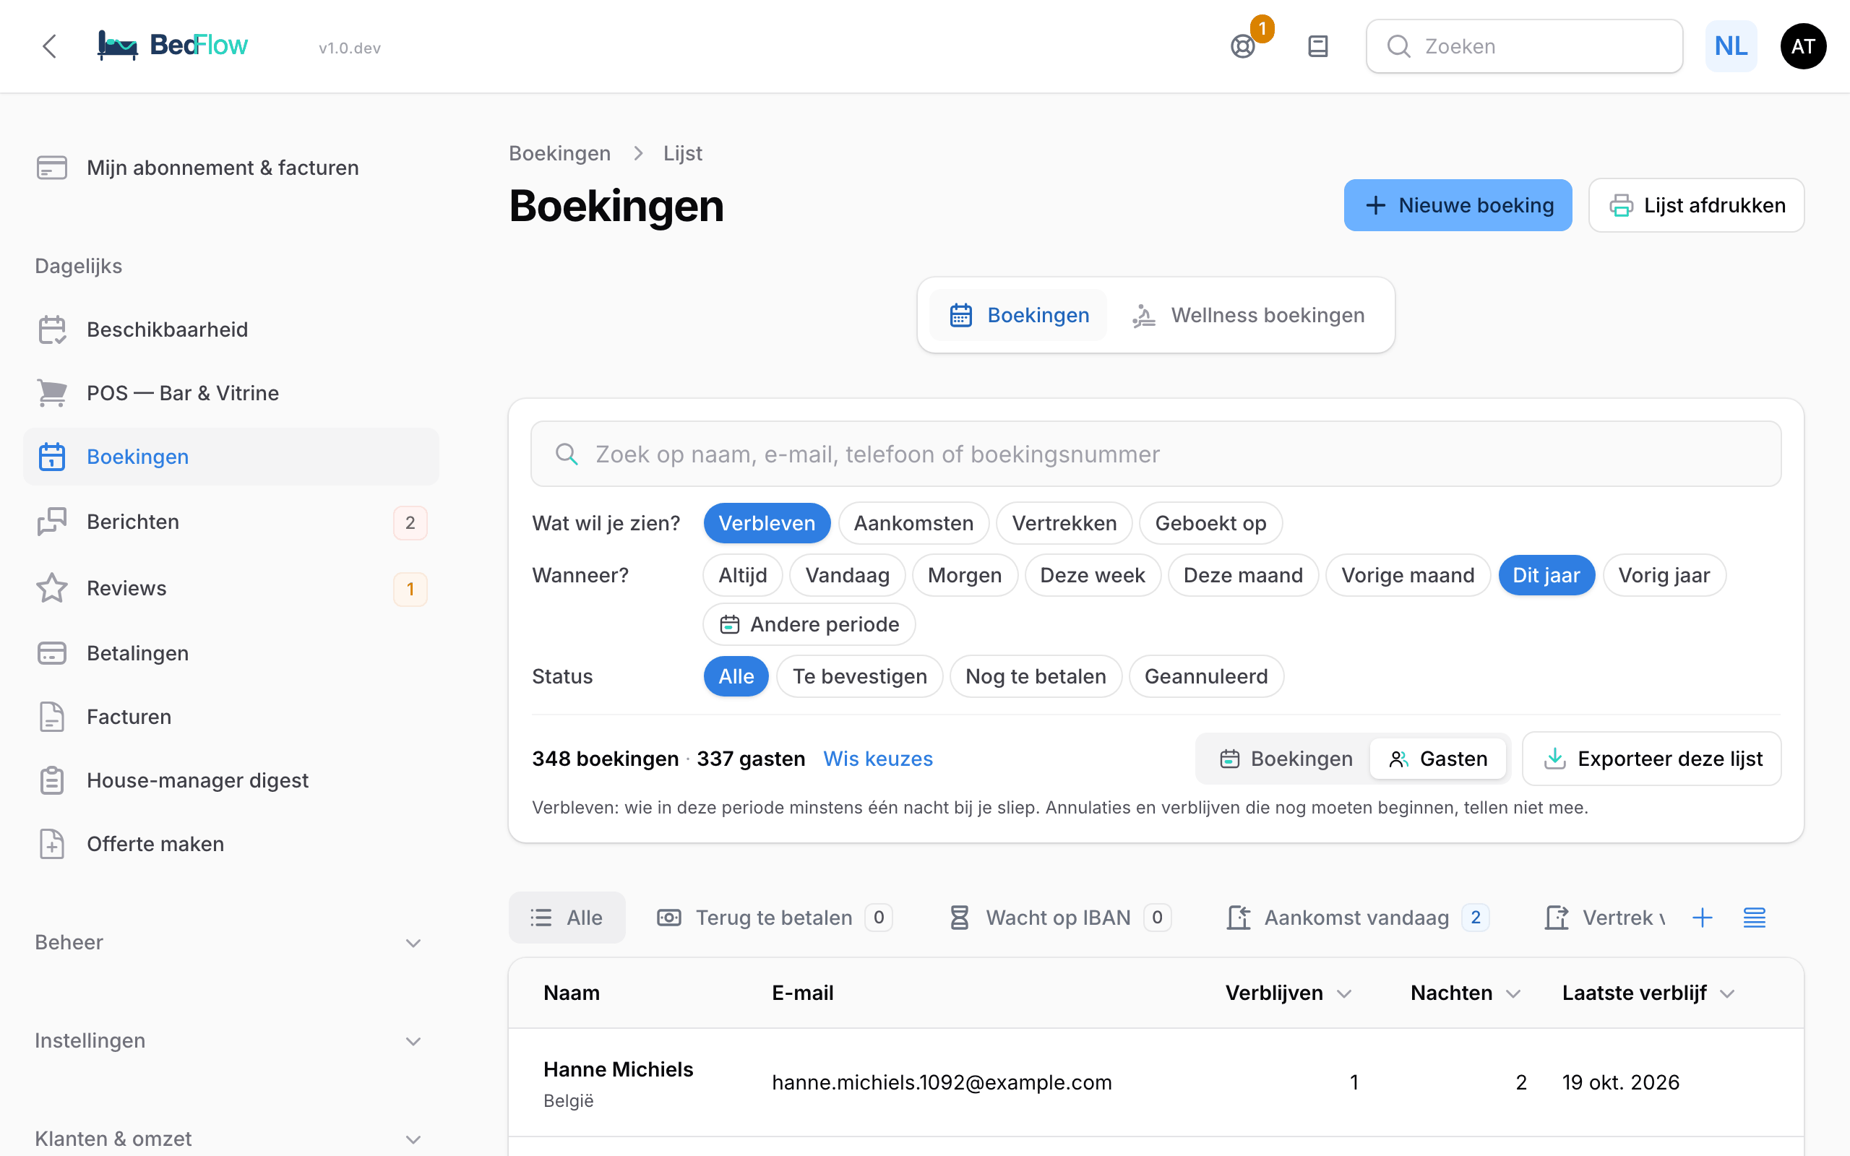
Task: Open the AT user avatar menu
Action: coord(1802,47)
